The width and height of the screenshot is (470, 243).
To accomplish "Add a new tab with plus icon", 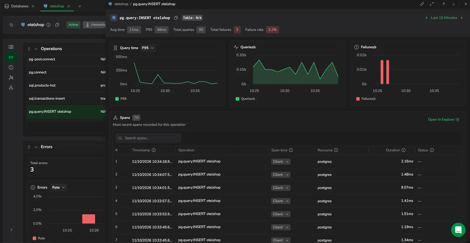I will tap(80, 6).
